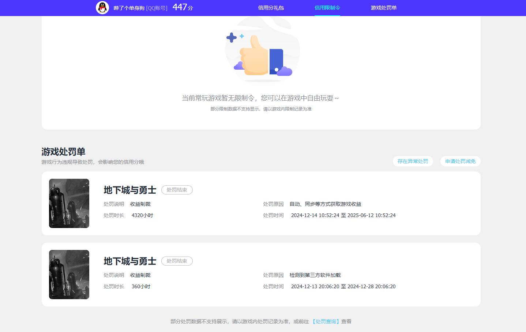The image size is (526, 332).
Task: Click the reason 检测到第三方软件加载
Action: 315,275
